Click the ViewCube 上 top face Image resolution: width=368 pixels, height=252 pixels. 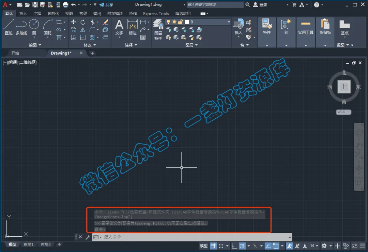point(344,87)
